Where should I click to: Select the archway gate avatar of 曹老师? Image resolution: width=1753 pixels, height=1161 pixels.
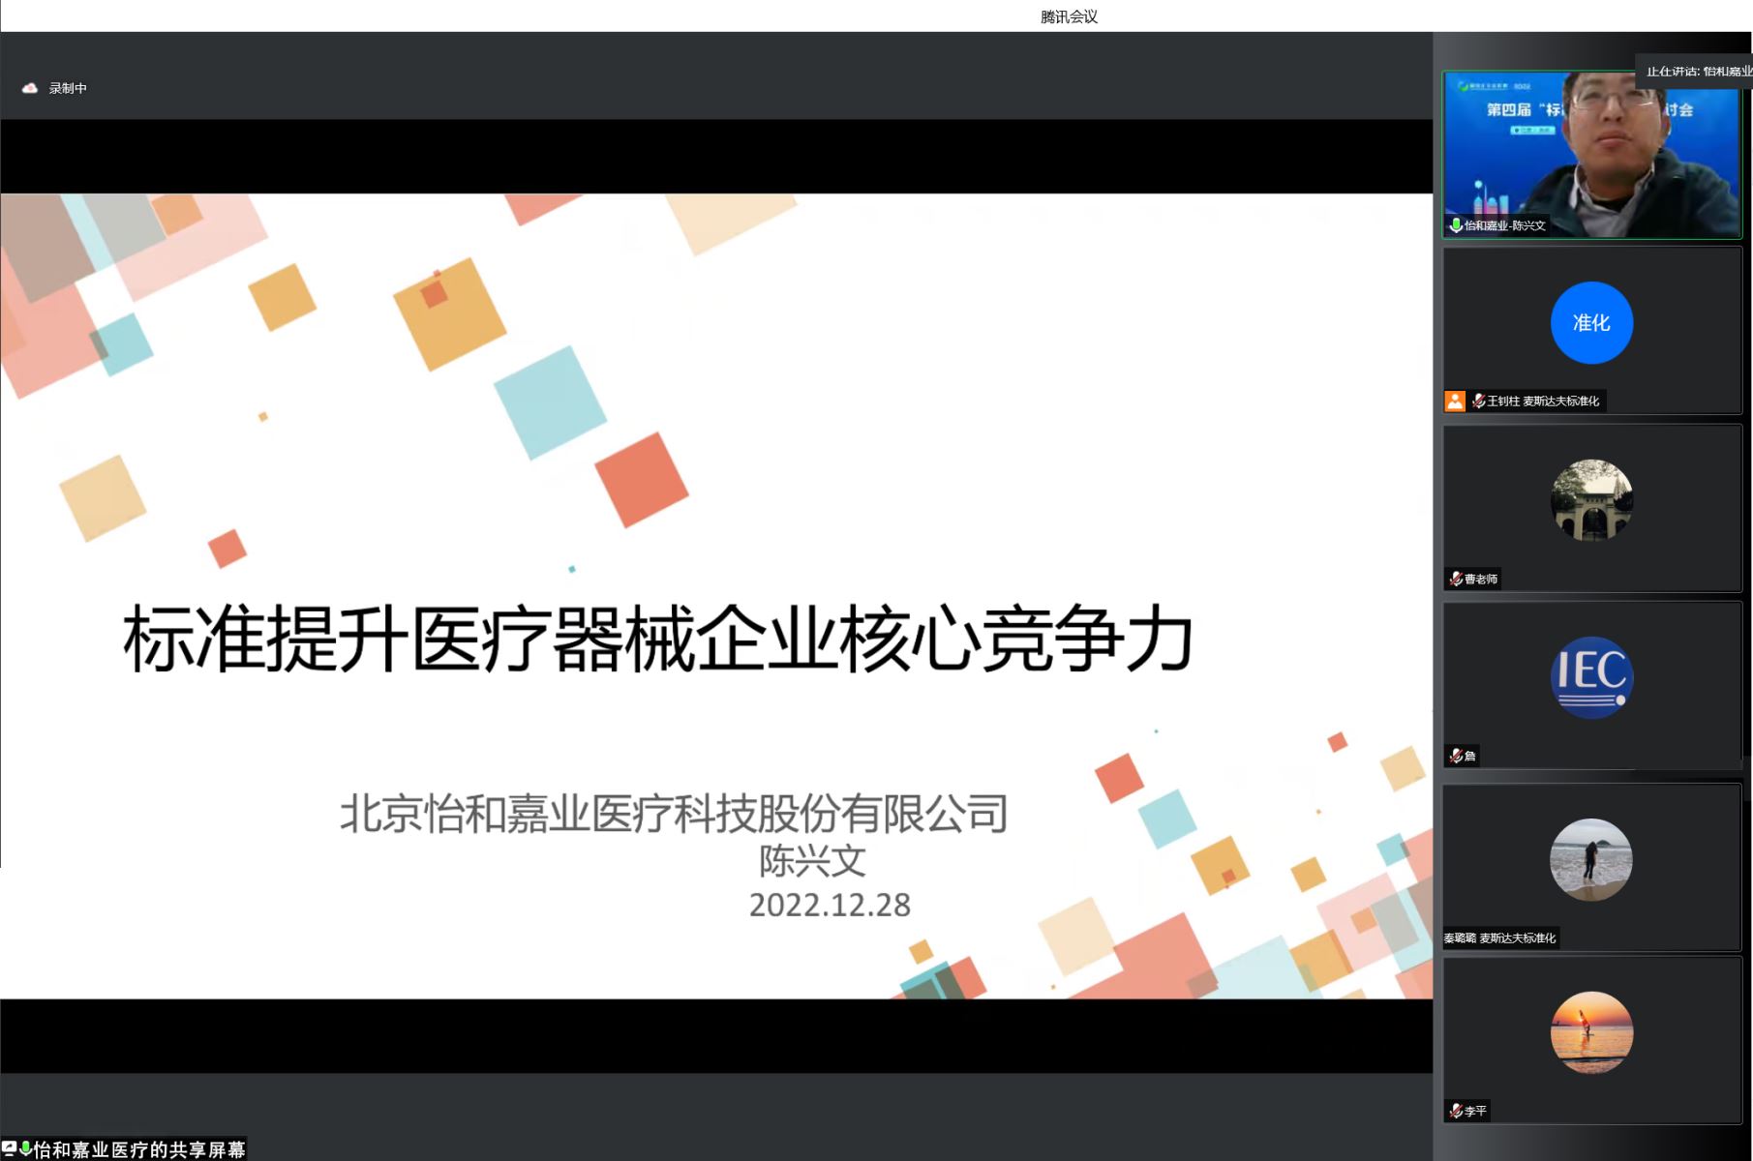click(1590, 500)
